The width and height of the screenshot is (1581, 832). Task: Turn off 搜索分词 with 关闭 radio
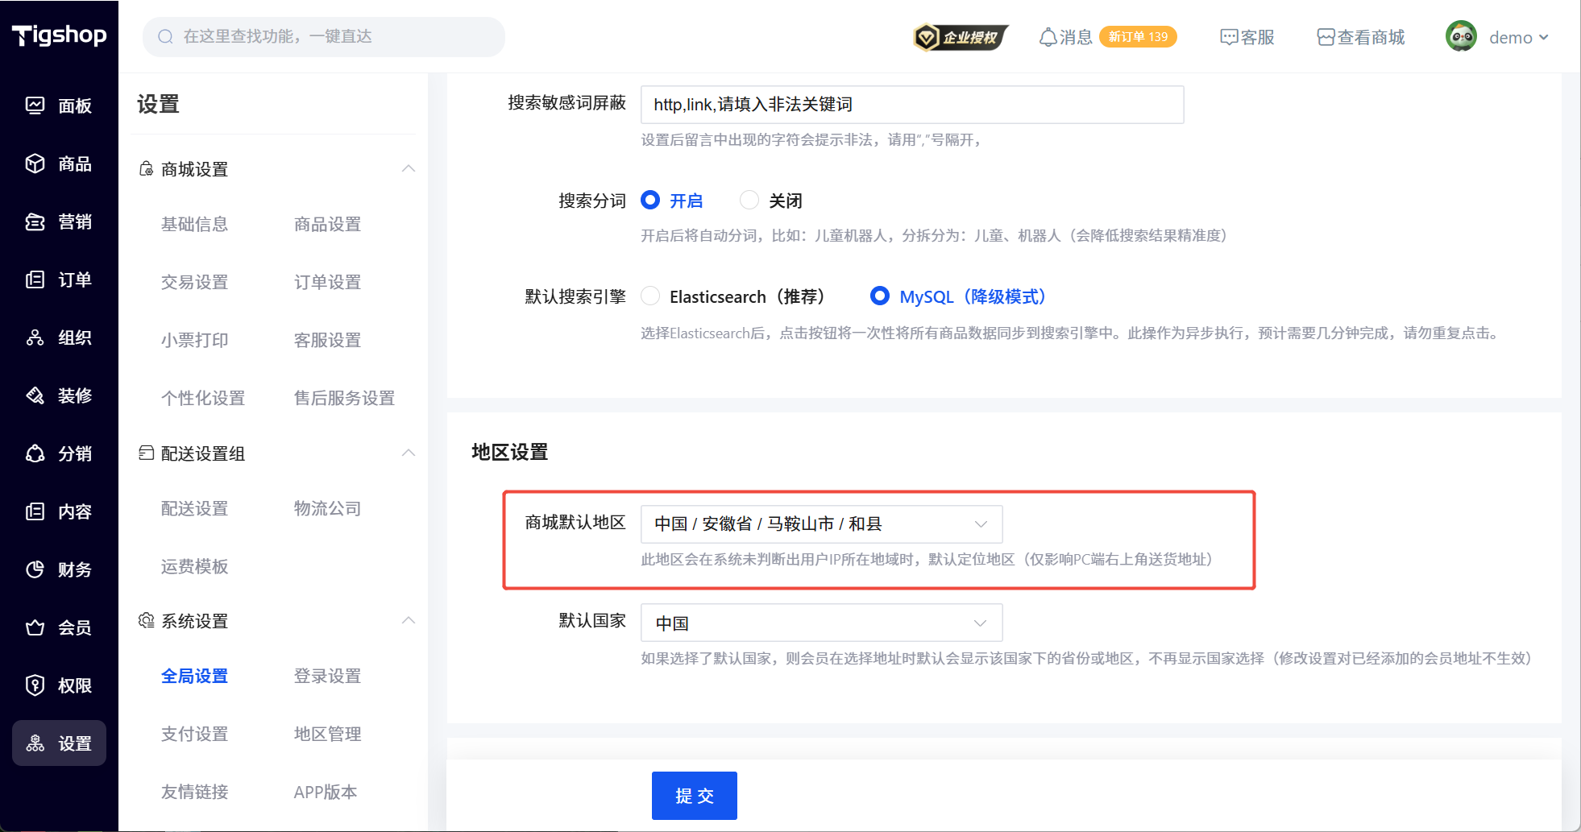click(749, 201)
